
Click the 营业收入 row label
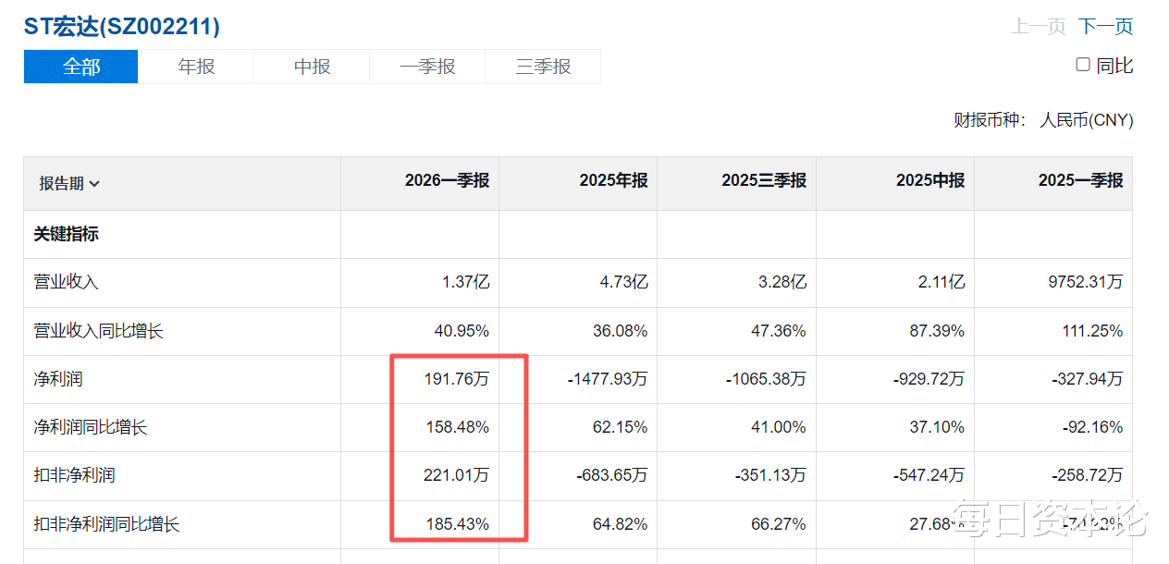[x=67, y=282]
